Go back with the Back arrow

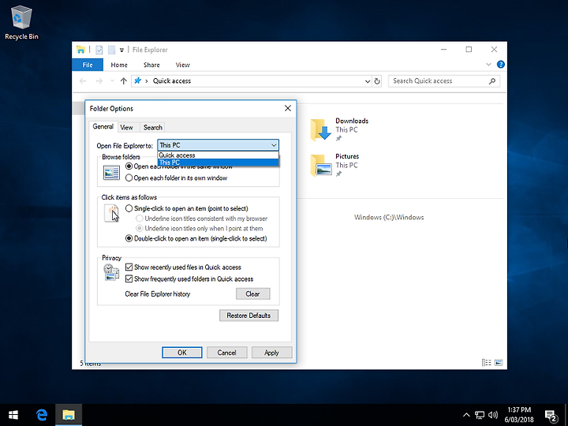[83, 80]
